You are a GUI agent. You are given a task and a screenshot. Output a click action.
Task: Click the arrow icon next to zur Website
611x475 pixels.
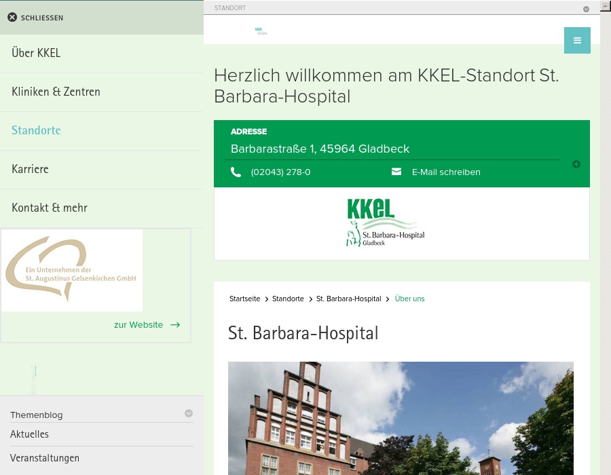click(x=174, y=324)
